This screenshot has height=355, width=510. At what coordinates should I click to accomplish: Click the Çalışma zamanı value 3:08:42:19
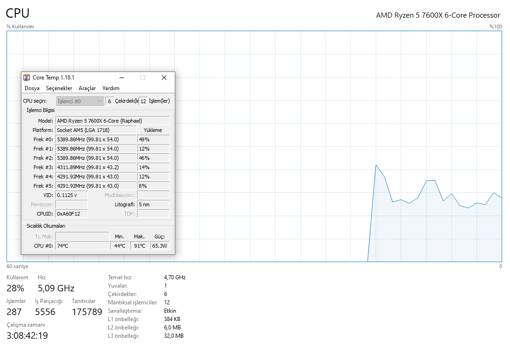(27, 336)
